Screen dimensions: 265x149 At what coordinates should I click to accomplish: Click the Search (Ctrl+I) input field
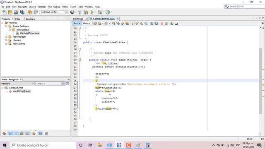pyautogui.click(x=247, y=7)
